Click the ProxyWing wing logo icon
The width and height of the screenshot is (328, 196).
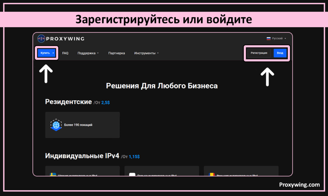pyautogui.click(x=41, y=39)
